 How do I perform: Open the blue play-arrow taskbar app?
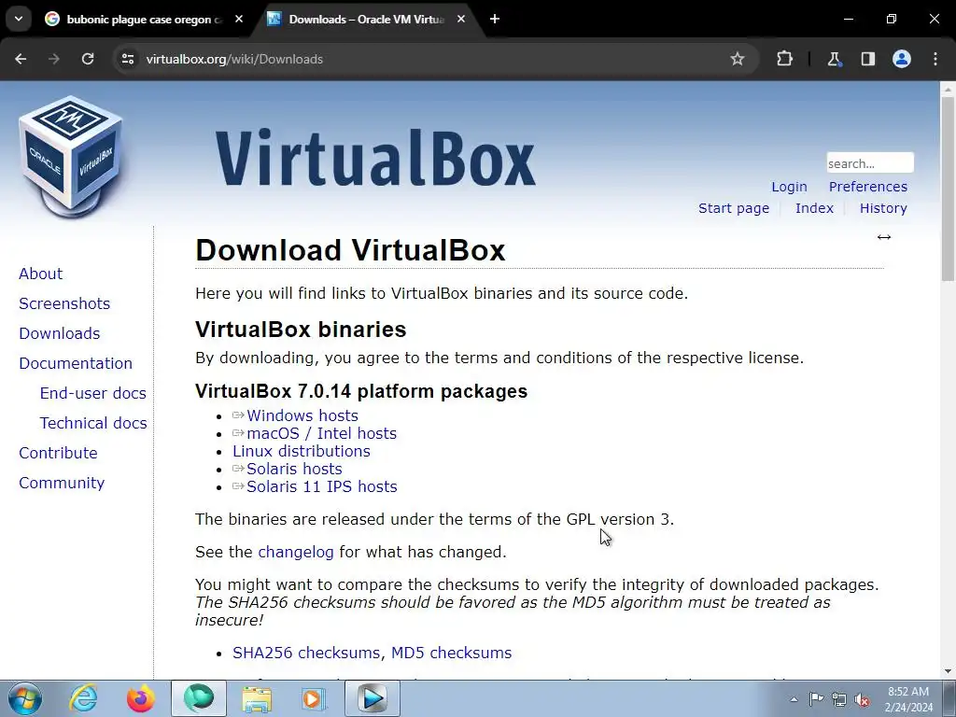tap(373, 698)
